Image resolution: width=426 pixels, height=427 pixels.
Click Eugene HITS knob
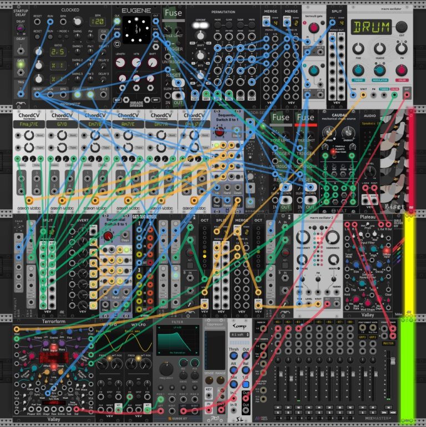click(x=136, y=63)
